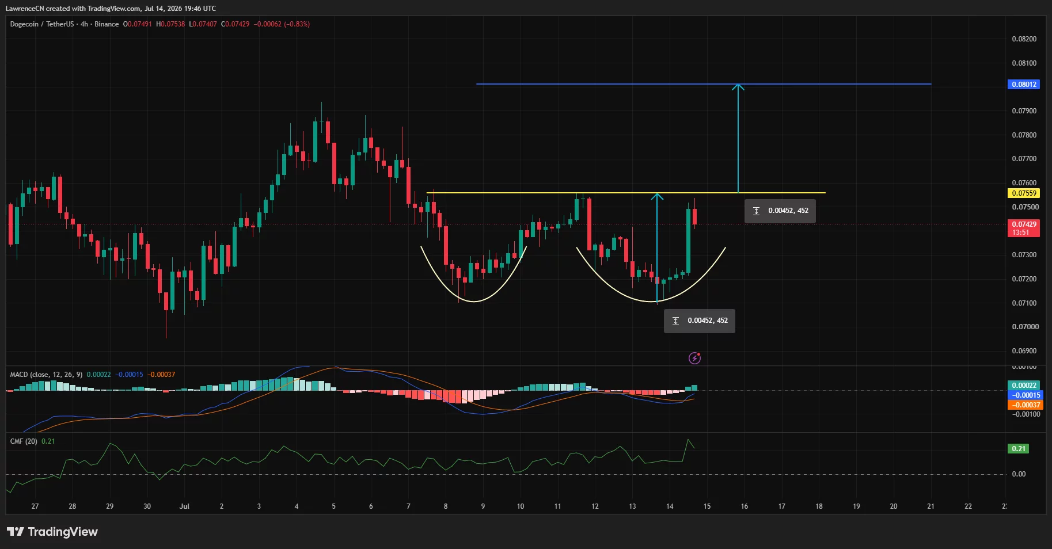1052x549 pixels.
Task: Click the 4h interval label in chart header
Action: [x=84, y=24]
